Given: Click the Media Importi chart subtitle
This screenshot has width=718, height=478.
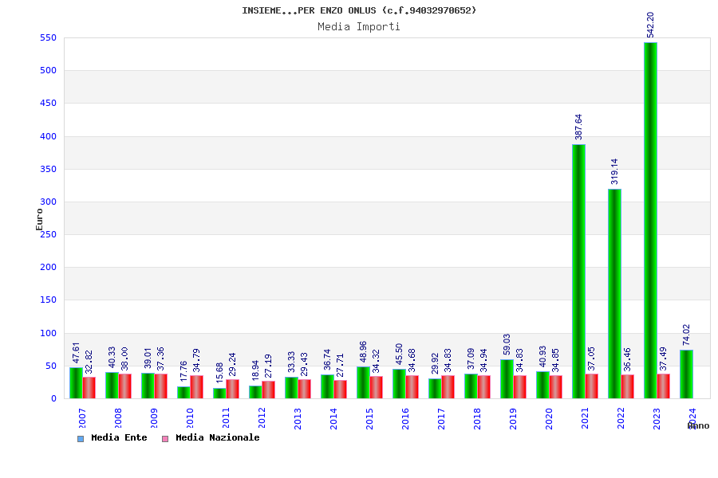Looking at the screenshot, I should 359,26.
